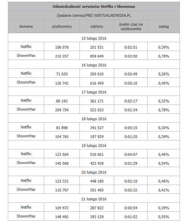Screen dimensions: 183x224
Task: Click the table title about Netflix and Showmax
Action: click(94, 7)
